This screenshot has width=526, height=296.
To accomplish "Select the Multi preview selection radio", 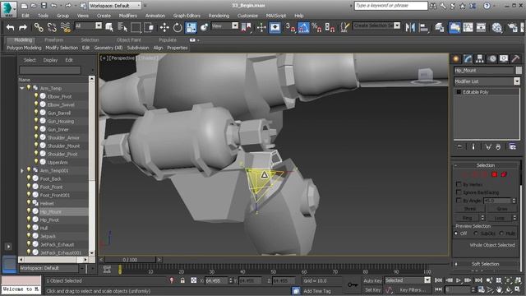I will point(501,234).
